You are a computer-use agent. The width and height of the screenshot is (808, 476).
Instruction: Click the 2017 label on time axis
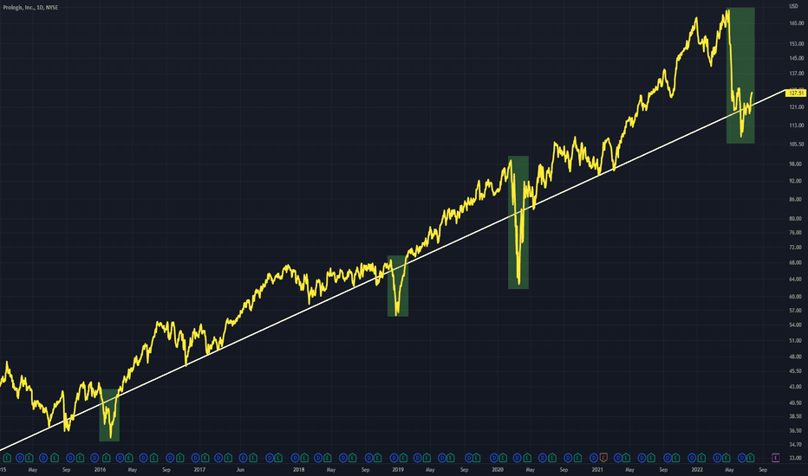pos(199,470)
